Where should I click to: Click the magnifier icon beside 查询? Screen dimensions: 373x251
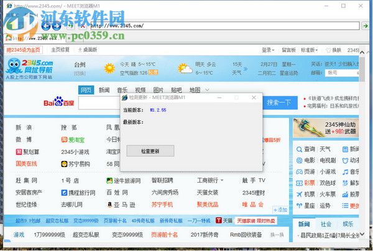click(299, 149)
